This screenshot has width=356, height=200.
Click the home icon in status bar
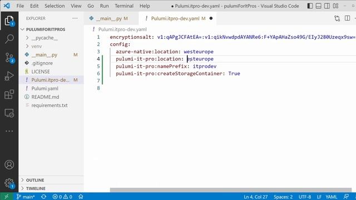click(81, 197)
